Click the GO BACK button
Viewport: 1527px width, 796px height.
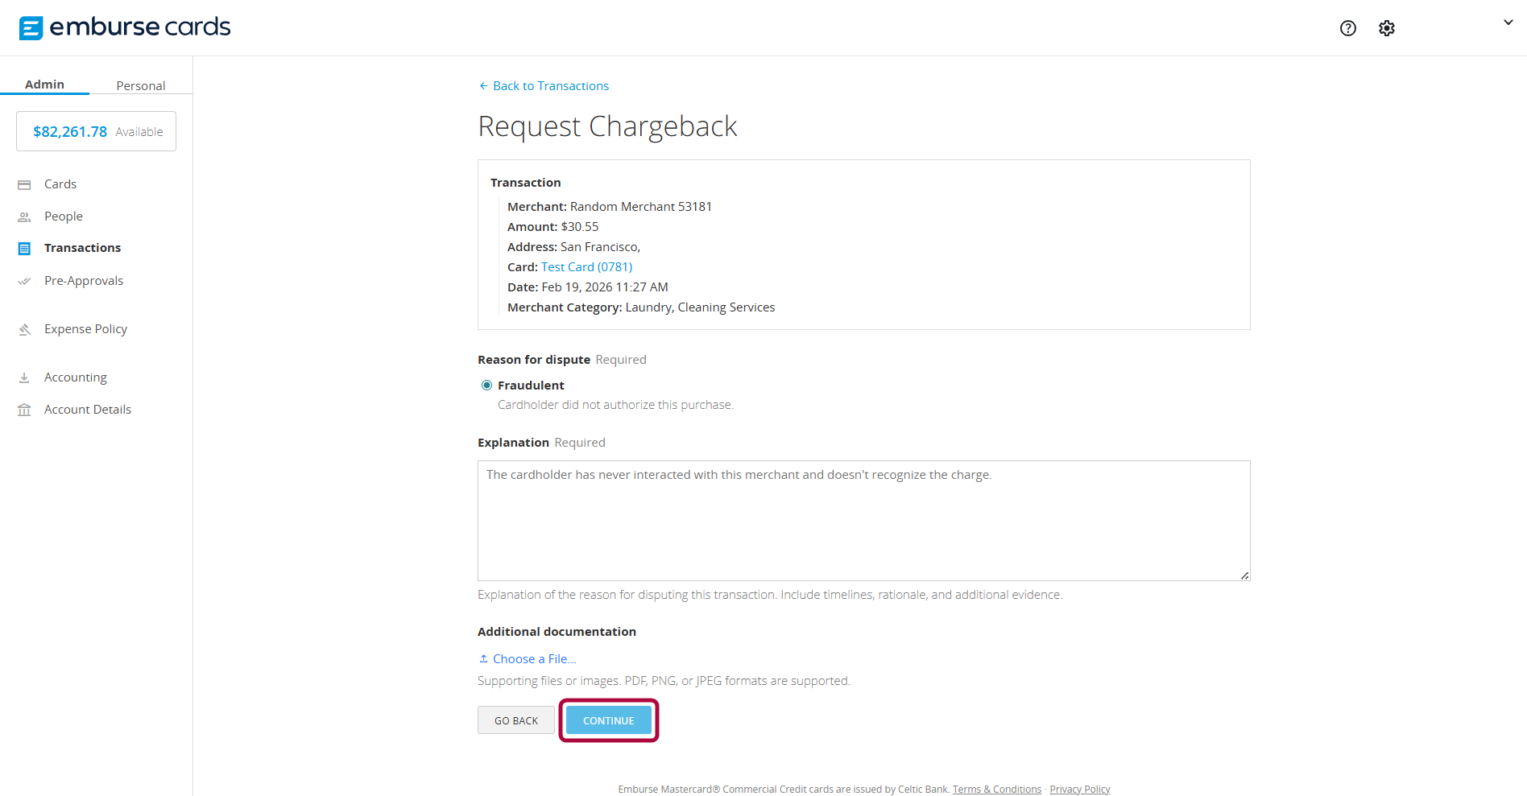[x=515, y=720]
